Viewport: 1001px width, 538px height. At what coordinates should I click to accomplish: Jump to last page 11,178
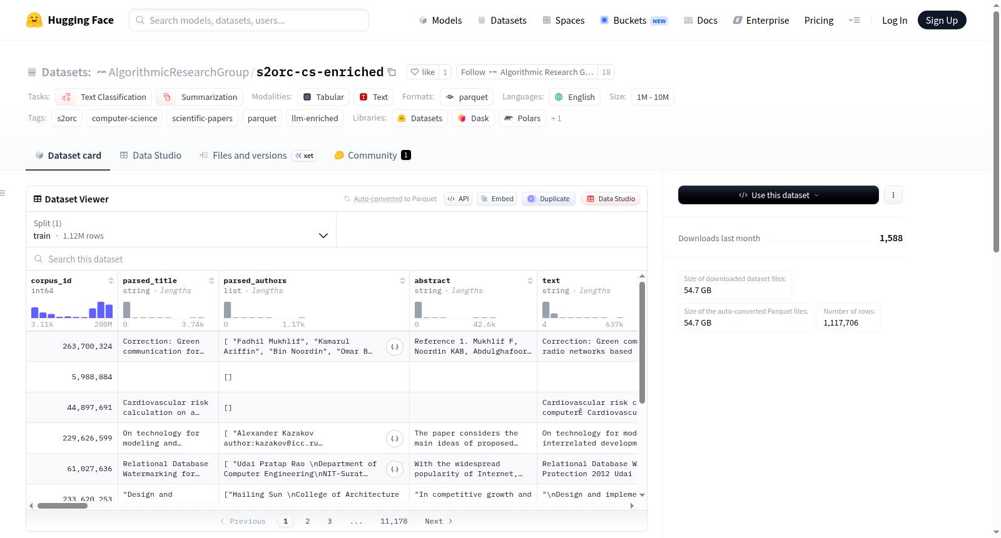[394, 521]
